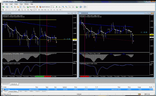Open the File menu

[x=2, y=4]
